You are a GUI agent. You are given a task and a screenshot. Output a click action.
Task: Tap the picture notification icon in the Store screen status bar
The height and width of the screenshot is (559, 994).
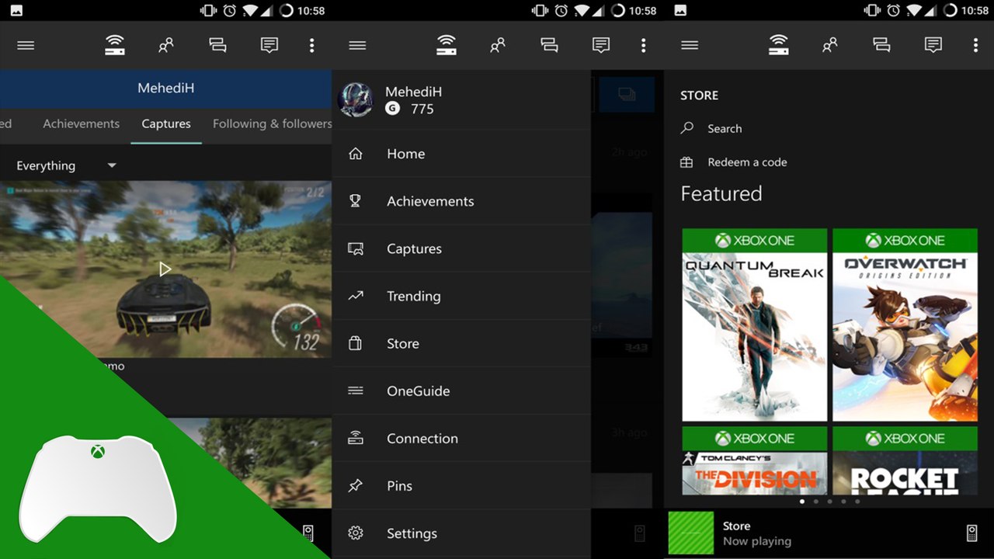[680, 10]
